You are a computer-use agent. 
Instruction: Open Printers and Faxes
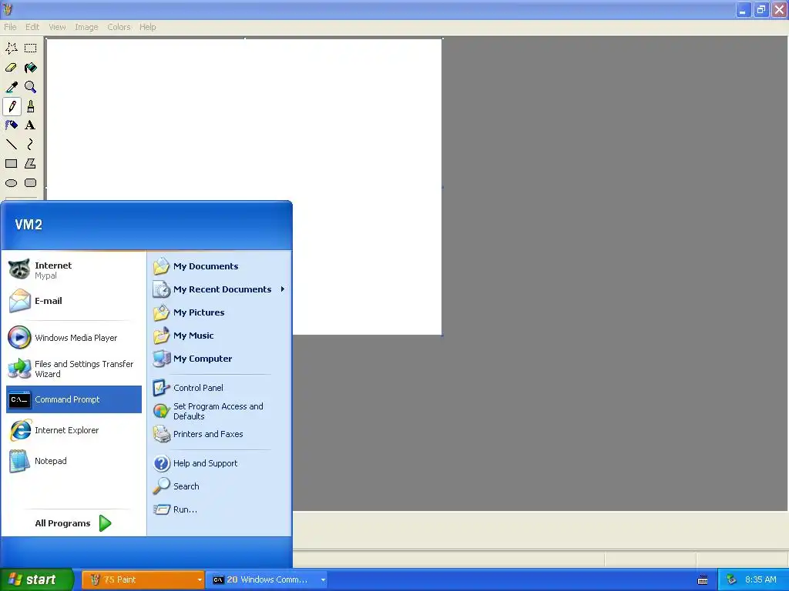[220, 434]
